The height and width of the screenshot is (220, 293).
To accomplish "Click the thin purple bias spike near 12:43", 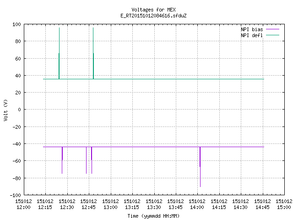I will click(x=87, y=160).
